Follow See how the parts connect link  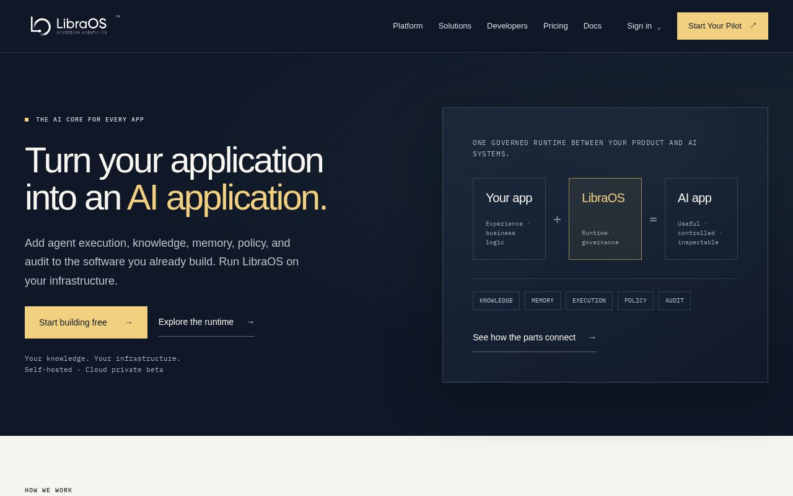click(x=535, y=338)
